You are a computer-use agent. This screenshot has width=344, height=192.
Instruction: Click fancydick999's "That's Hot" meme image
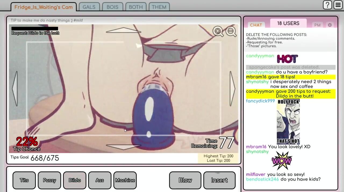(x=288, y=121)
